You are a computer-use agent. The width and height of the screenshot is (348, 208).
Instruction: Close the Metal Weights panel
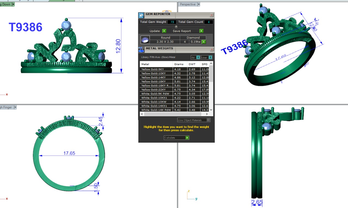click(x=212, y=49)
